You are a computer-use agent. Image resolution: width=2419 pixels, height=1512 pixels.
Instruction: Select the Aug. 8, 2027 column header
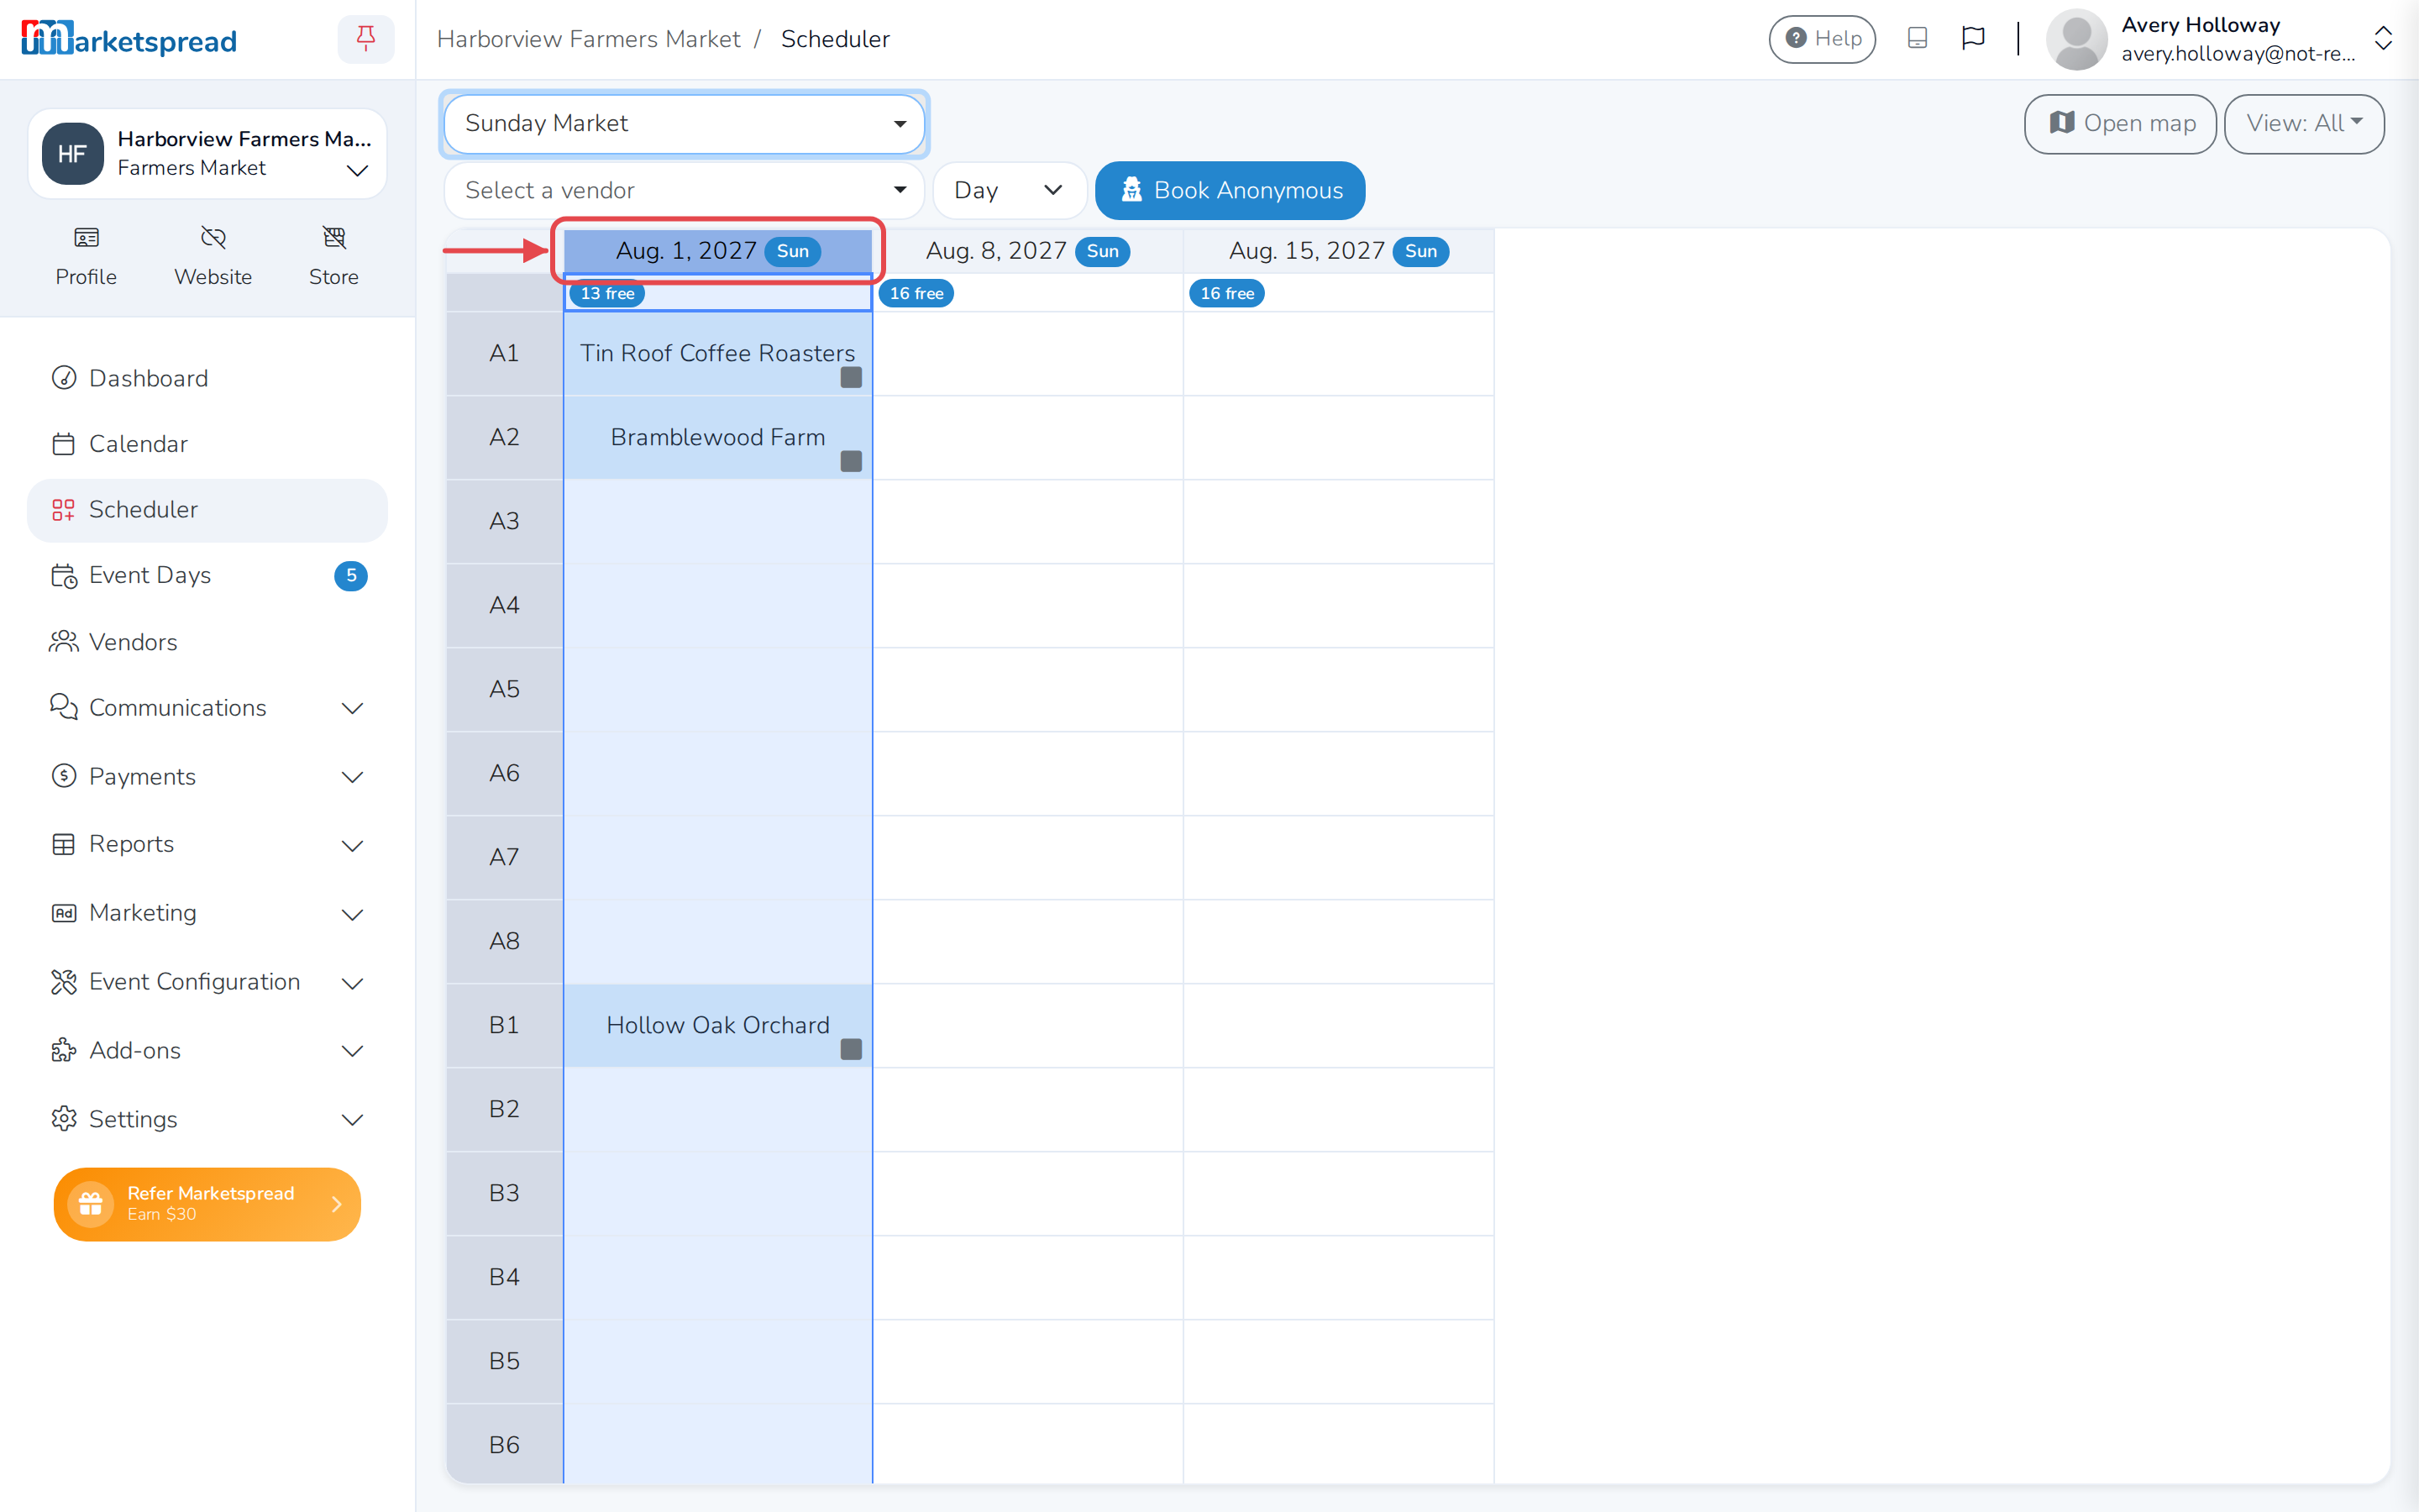tap(1027, 251)
